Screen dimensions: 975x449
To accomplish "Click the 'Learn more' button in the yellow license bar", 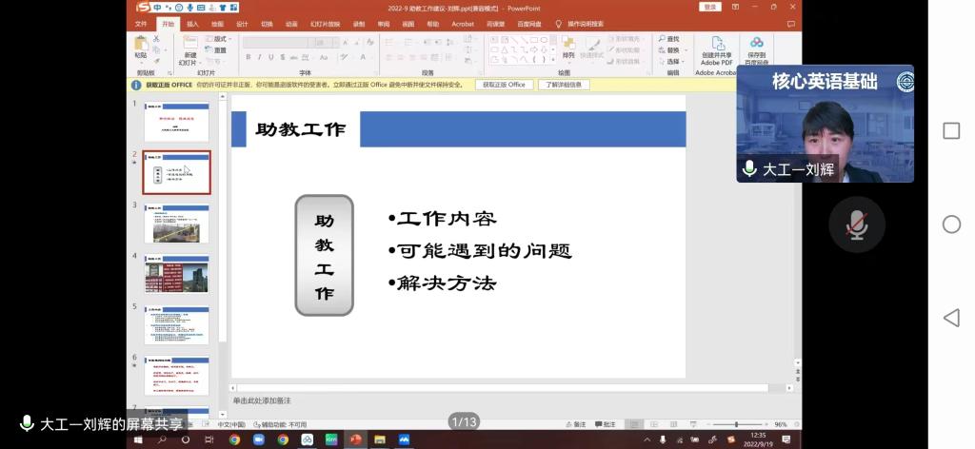I will tap(564, 85).
